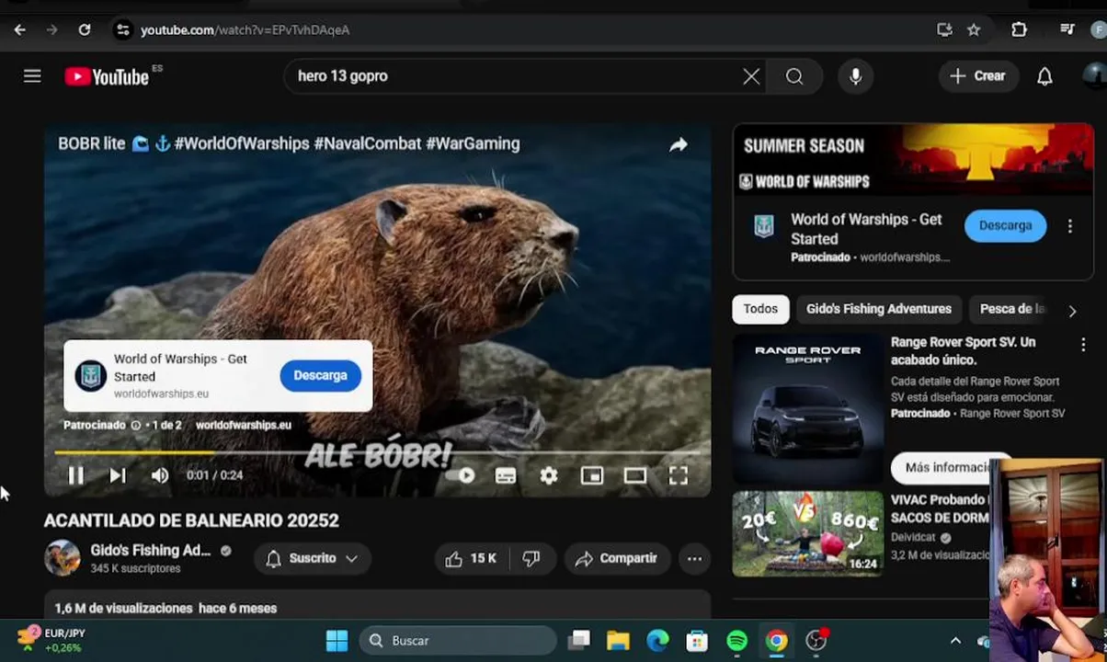This screenshot has width=1107, height=662.
Task: Open Range Rover Sport ad thumbnail
Action: click(x=808, y=407)
